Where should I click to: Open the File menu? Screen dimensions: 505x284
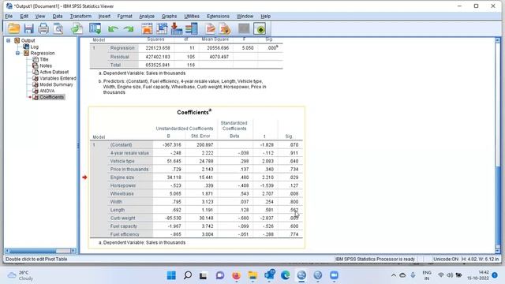[9, 16]
